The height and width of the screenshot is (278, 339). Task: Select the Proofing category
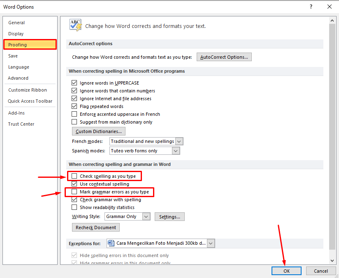30,45
